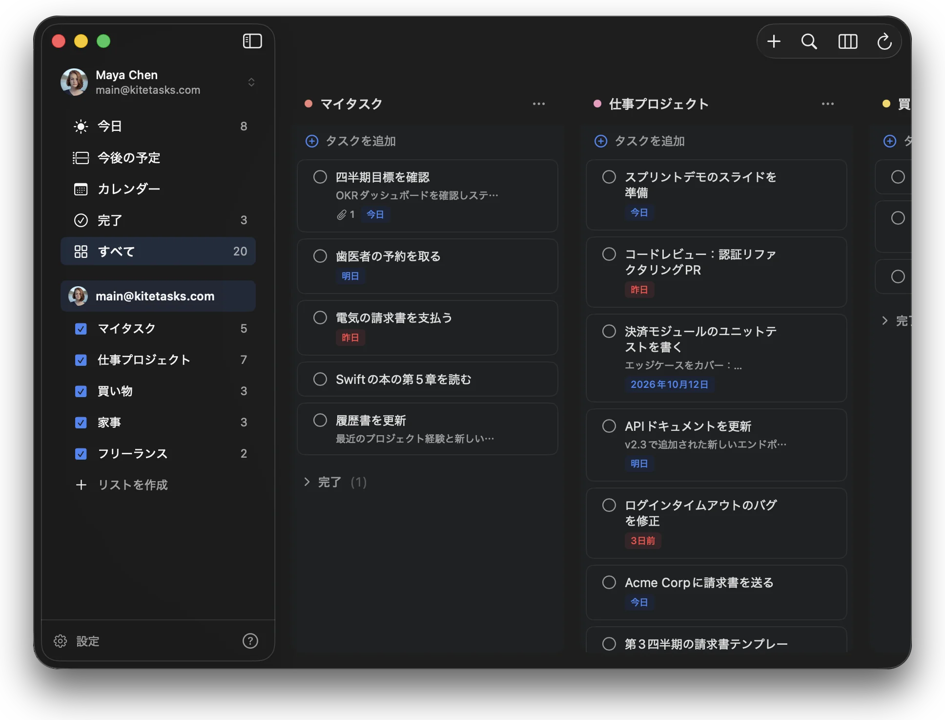This screenshot has height=720, width=945.
Task: Open search with the magnifier icon
Action: [x=809, y=42]
